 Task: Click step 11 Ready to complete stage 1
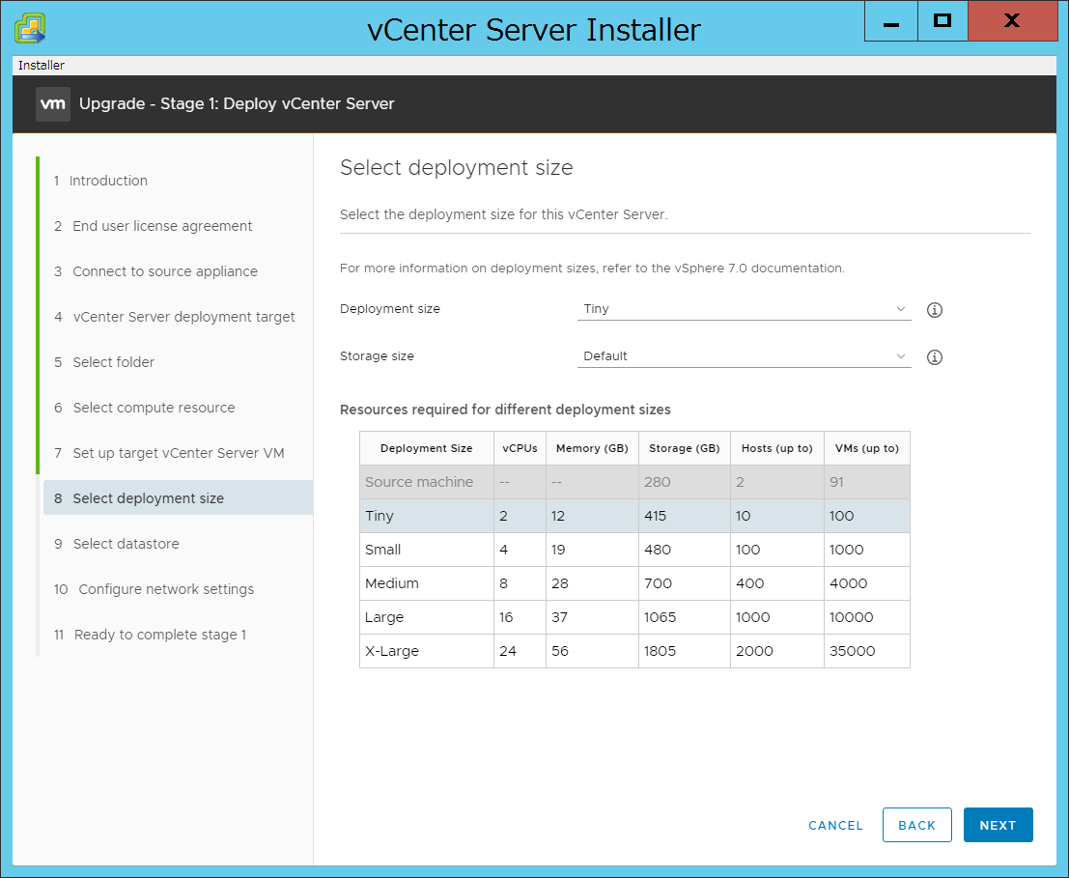coord(150,635)
